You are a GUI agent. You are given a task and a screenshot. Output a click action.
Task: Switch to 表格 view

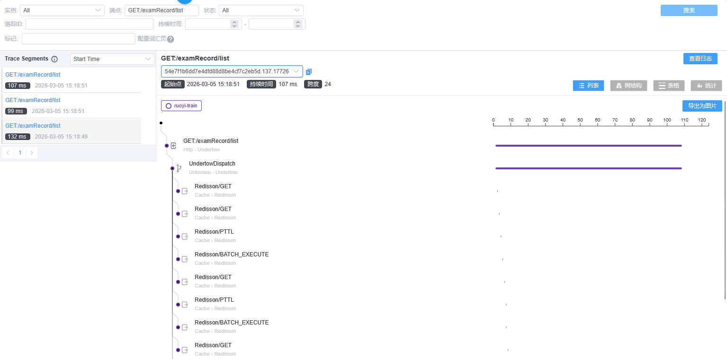point(669,86)
